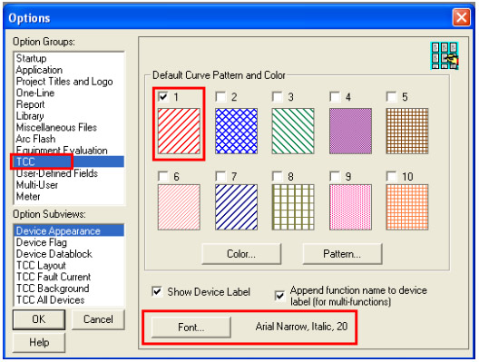Screen dimensions: 479x362
Task: Select the light pink fine stripe swatch
Action: pyautogui.click(x=179, y=207)
